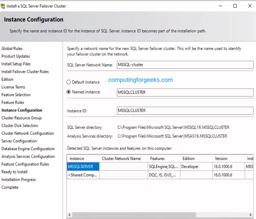Click the Instance ID text field

(x=185, y=111)
